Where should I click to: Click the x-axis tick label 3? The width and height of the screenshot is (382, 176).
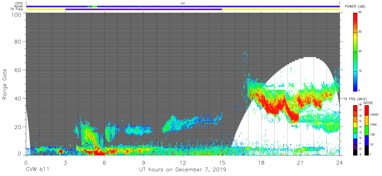pos(65,162)
